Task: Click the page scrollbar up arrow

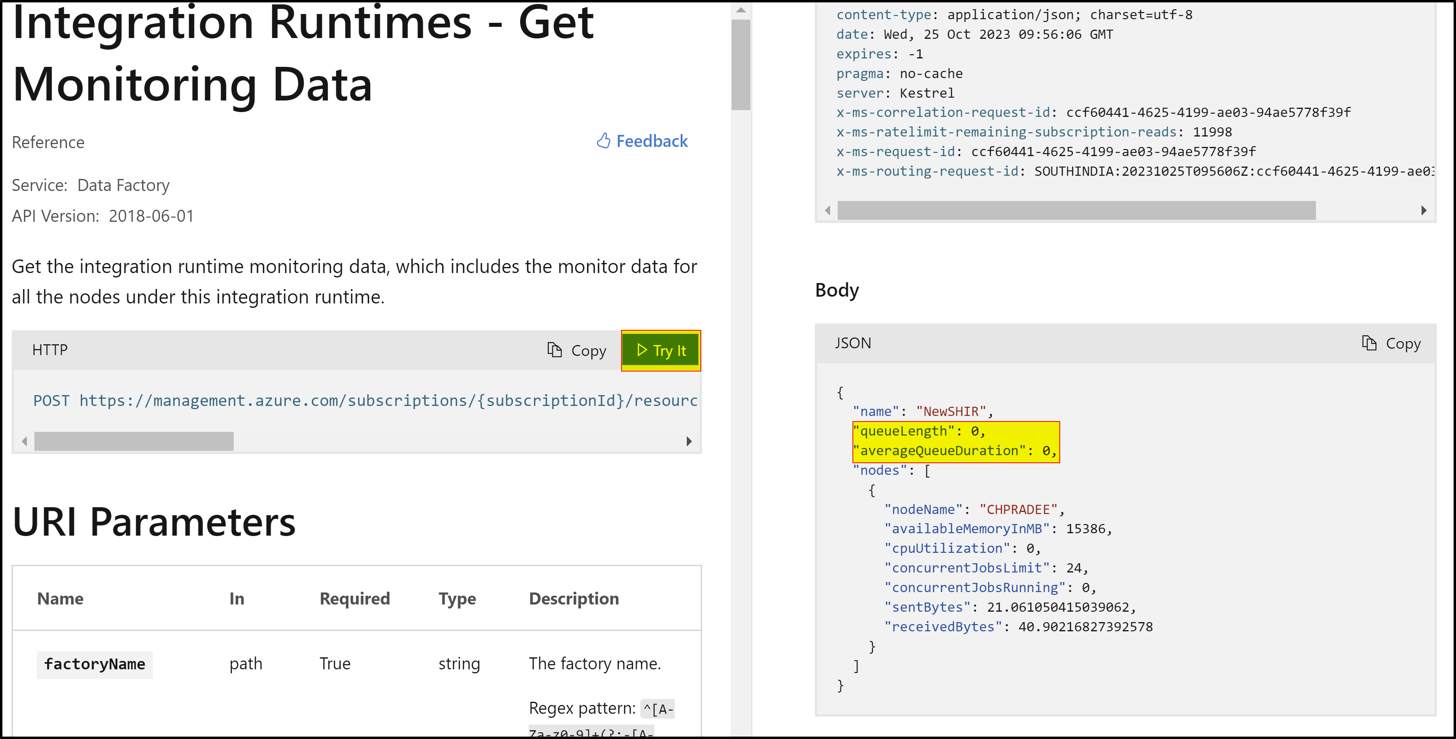Action: pos(741,10)
